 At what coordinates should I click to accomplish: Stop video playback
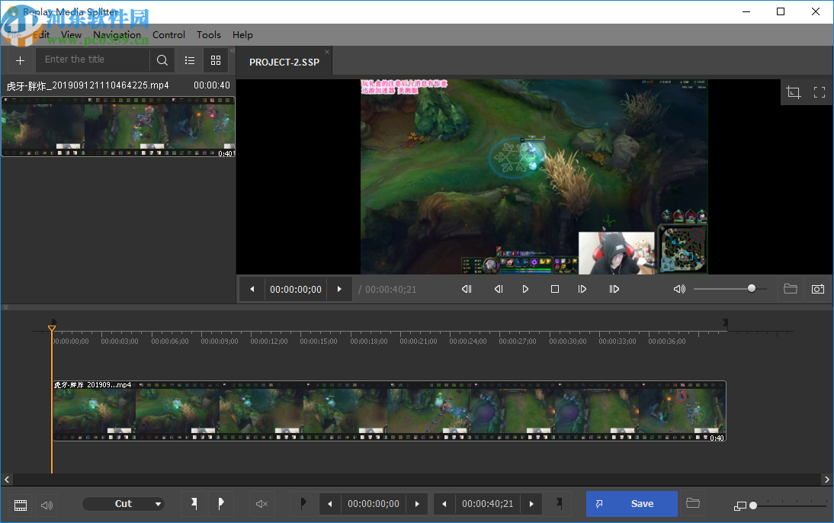pos(555,289)
